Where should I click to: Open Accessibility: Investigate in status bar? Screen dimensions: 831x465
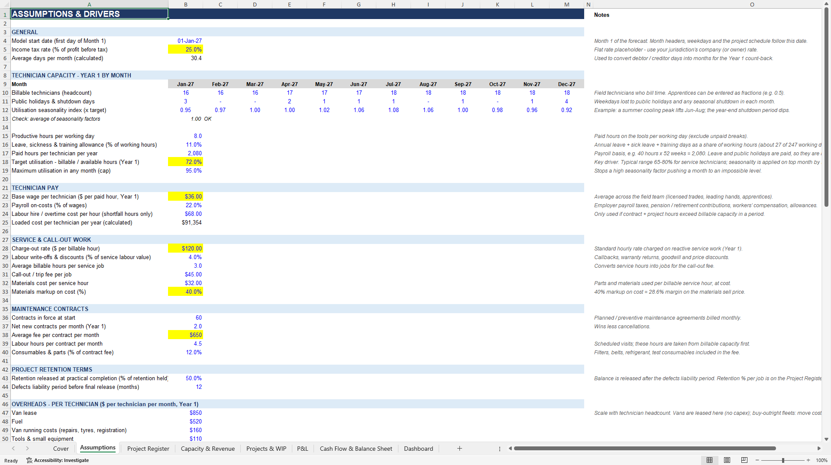coord(58,460)
